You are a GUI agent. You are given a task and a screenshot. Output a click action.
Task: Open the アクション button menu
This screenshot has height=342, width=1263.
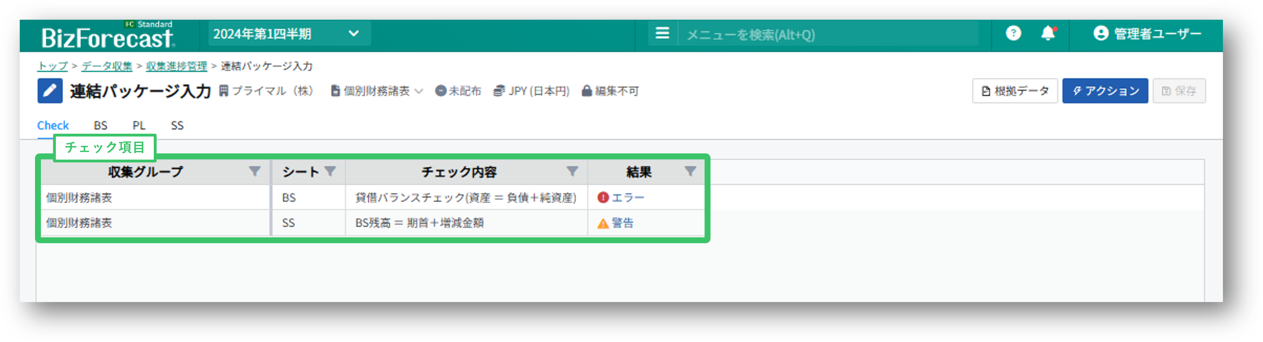click(x=1105, y=91)
